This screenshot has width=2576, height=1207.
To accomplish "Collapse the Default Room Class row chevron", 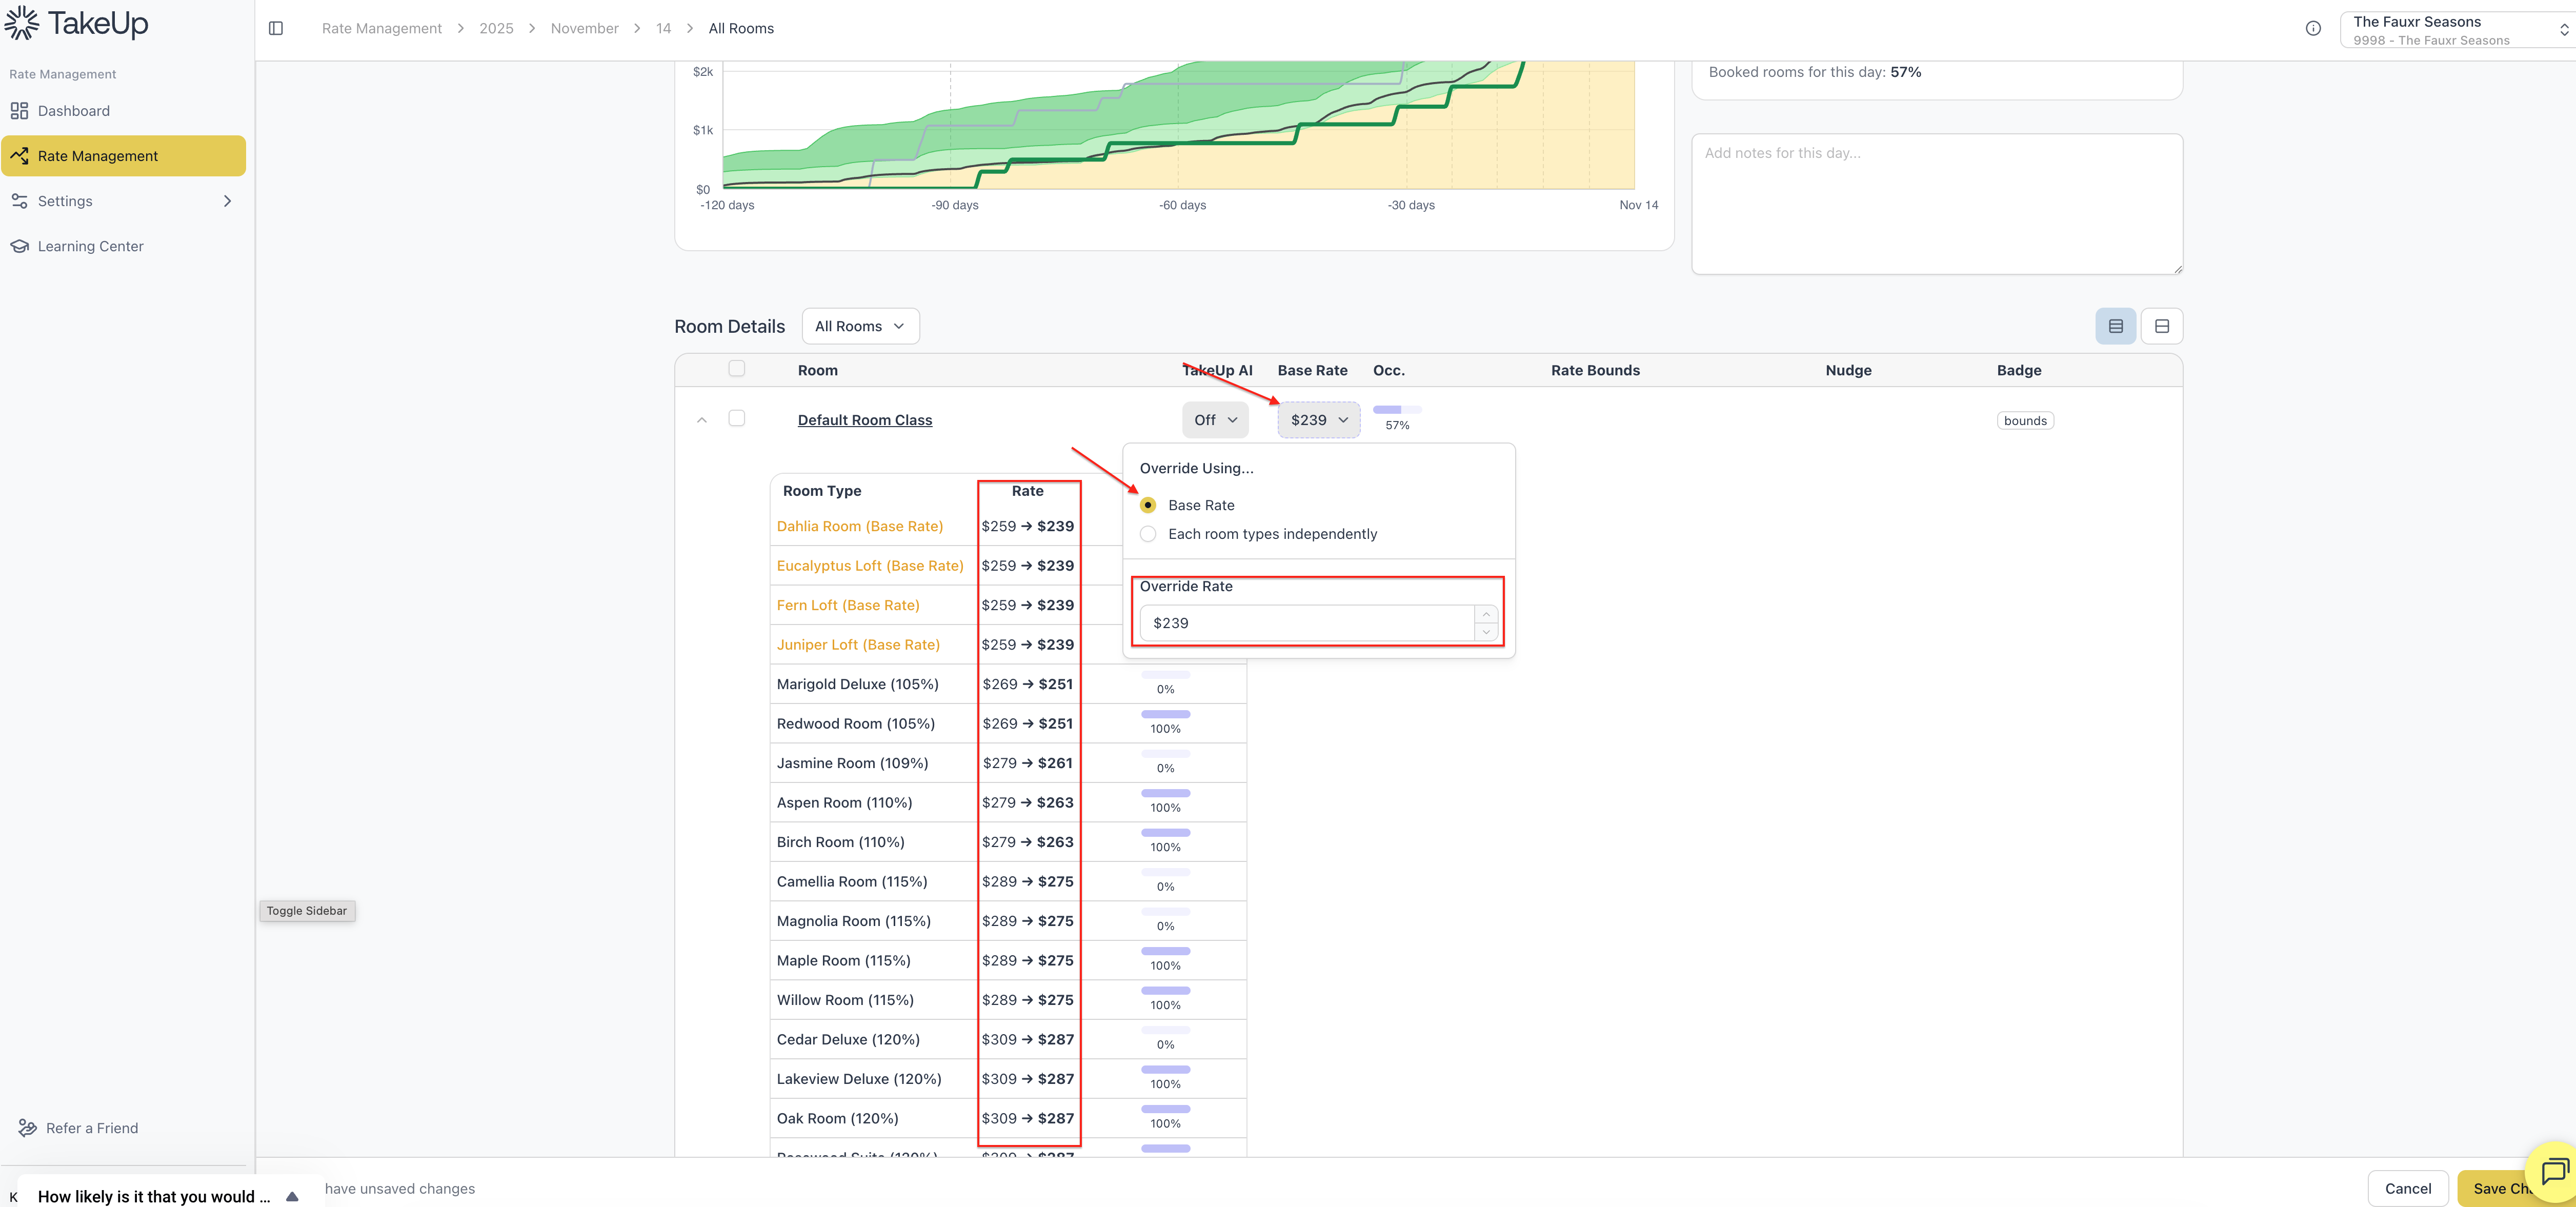I will (x=702, y=420).
